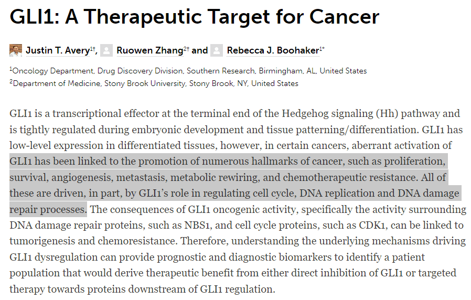Open Rebecca J. Boohaker's author profile link
The image size is (471, 300).
273,50
